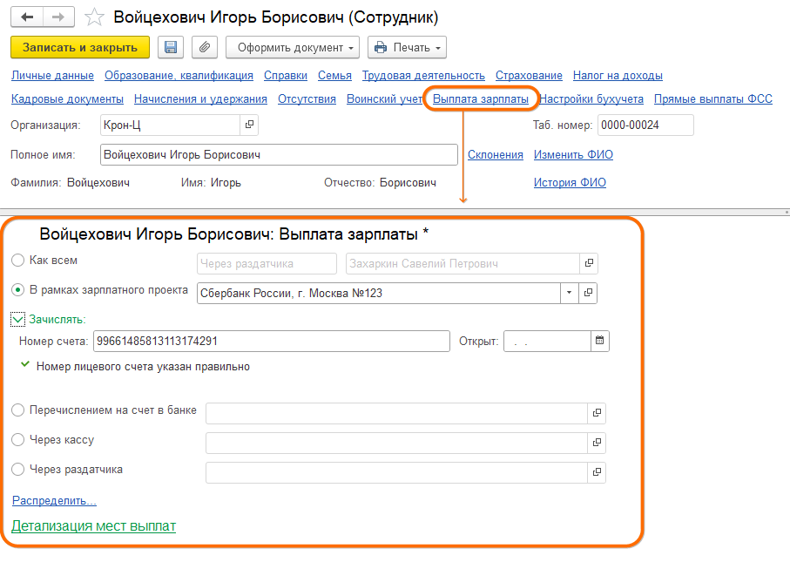Viewport: 790px width, 569px height.
Task: Switch to the Личные данные section
Action: pyautogui.click(x=51, y=76)
